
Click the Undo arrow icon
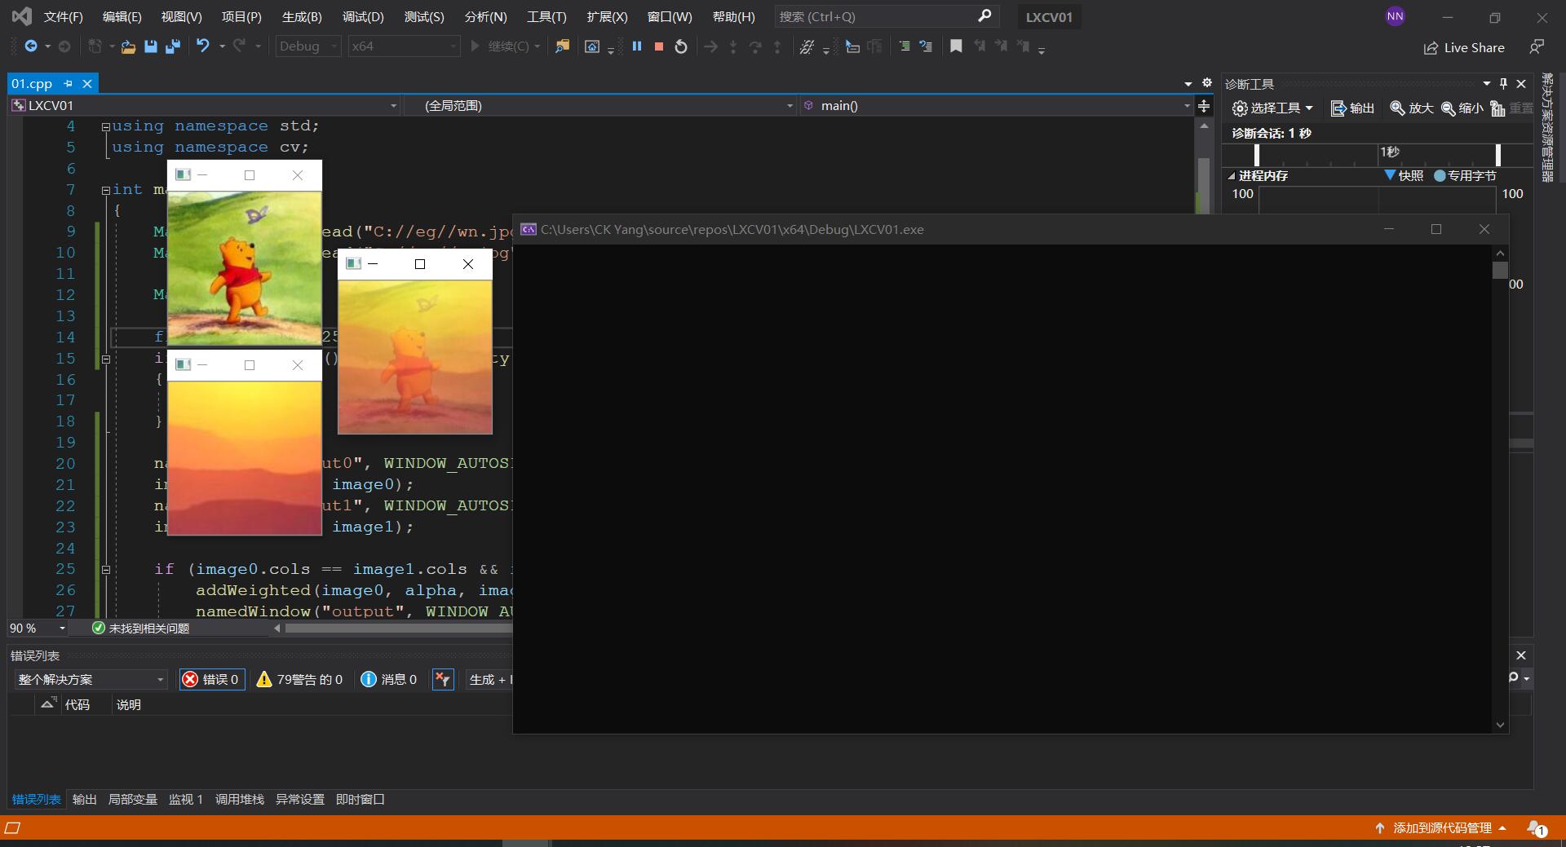coord(203,46)
